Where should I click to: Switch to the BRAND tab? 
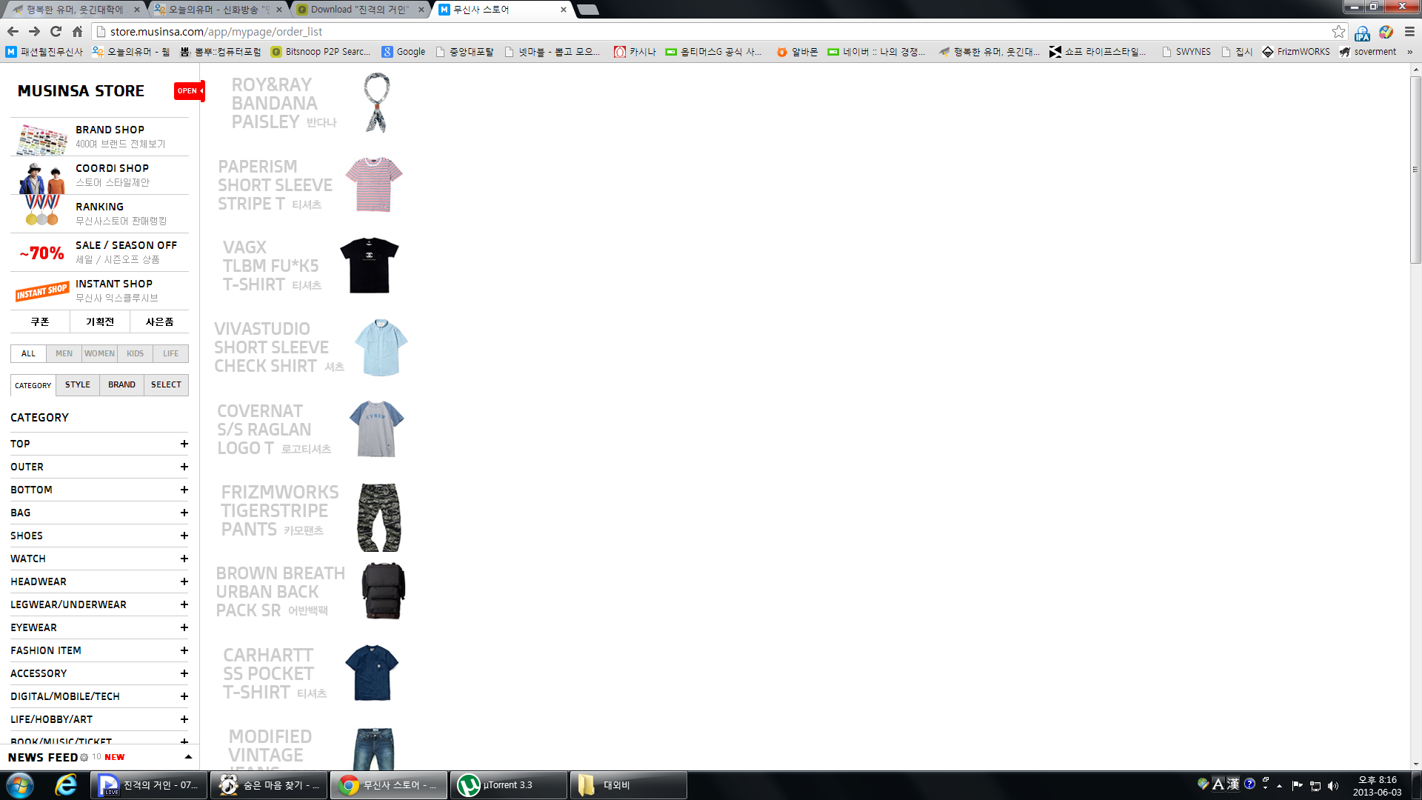(x=122, y=385)
